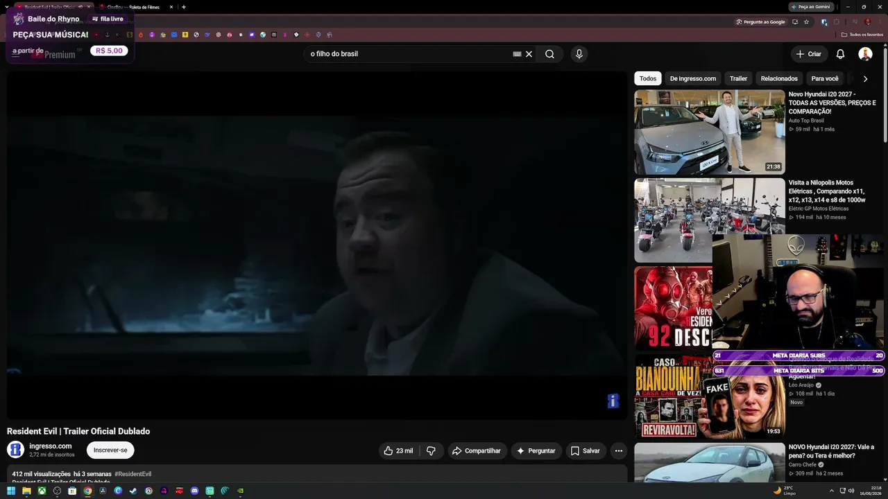Open the Nilopolis Motos Elétricas video thumbnail
The image size is (888, 499).
click(709, 220)
